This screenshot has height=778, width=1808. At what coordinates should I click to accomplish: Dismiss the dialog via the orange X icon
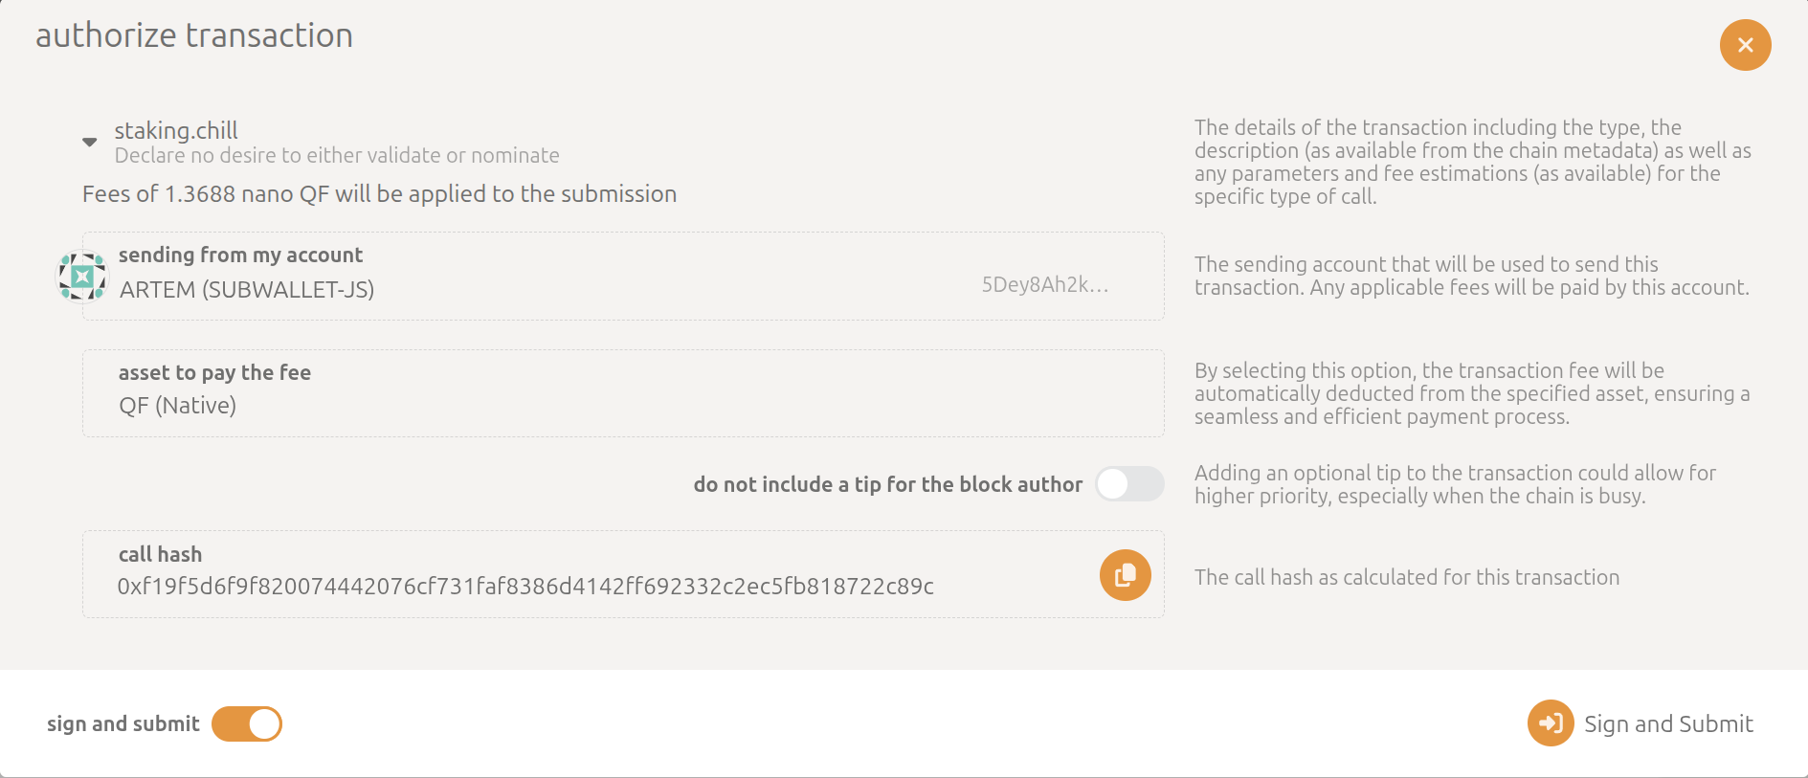pyautogui.click(x=1744, y=44)
